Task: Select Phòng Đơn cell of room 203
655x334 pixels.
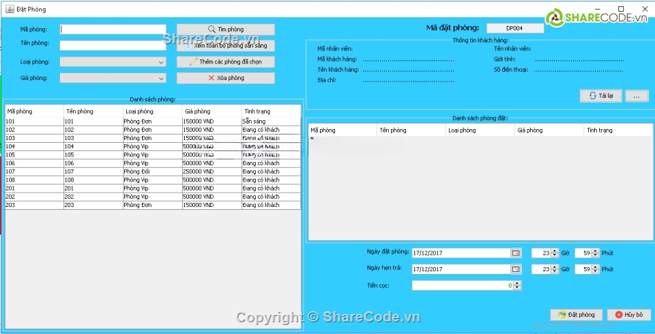Action: click(153, 205)
